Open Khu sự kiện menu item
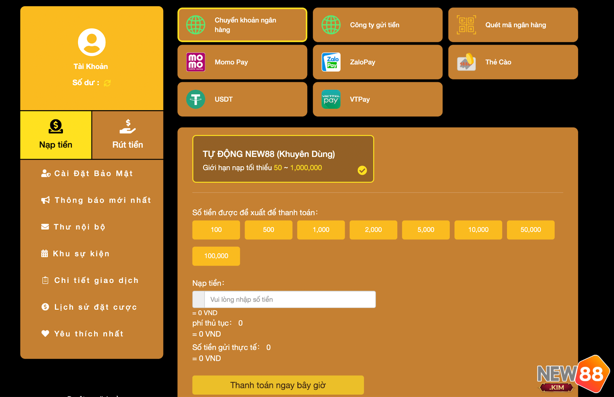This screenshot has width=614, height=397. coord(76,253)
